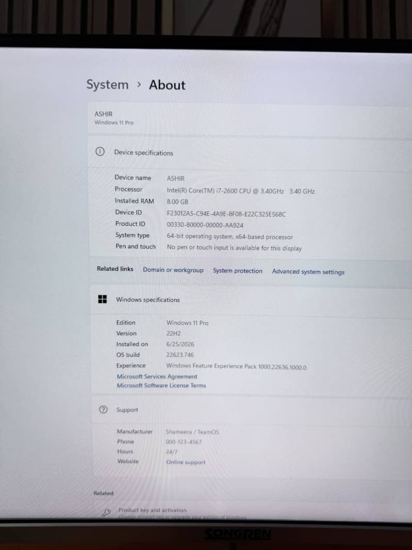Select the 64-bit operating system text
The image size is (412, 550).
coord(229,237)
